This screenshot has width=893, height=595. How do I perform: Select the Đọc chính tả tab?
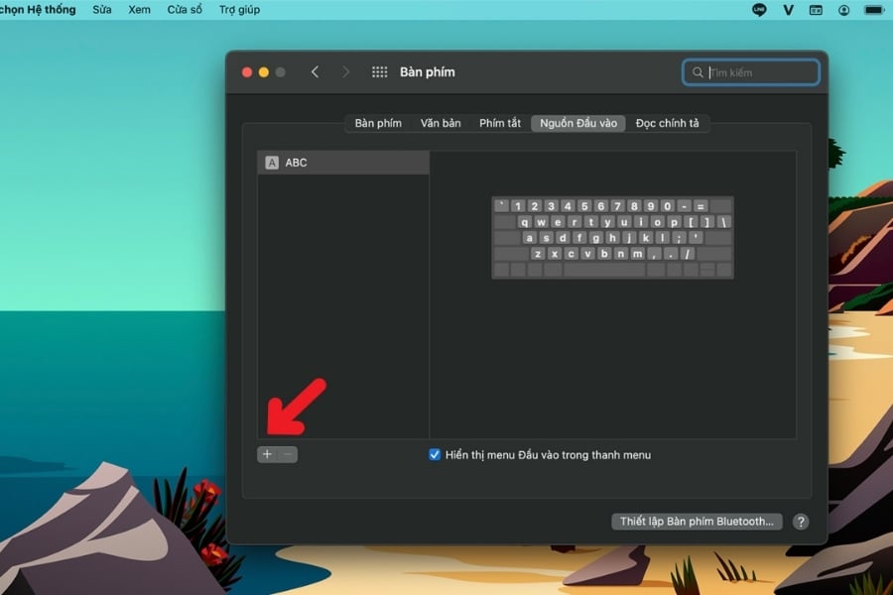pos(667,123)
